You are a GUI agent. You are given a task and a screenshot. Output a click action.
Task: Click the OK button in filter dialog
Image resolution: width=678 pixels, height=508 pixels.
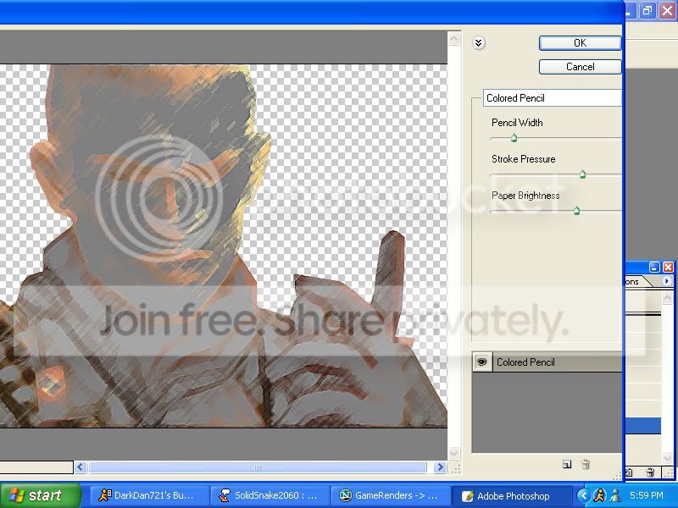tap(580, 43)
